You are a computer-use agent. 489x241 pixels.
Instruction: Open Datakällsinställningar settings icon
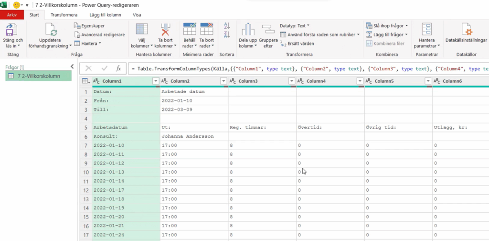pyautogui.click(x=466, y=30)
